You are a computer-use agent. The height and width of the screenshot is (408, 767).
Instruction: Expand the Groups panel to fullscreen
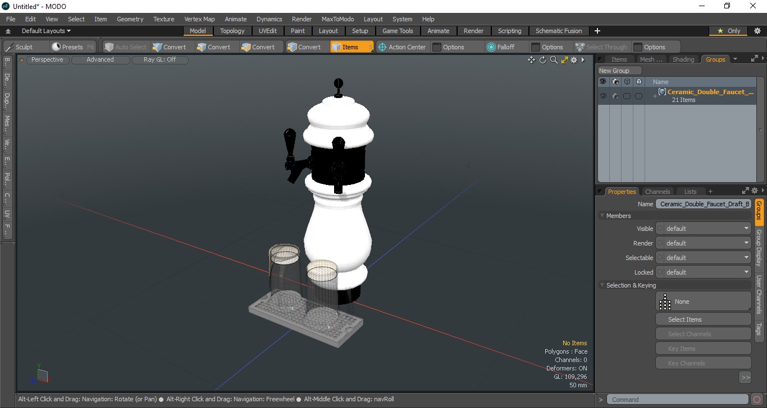tap(755, 58)
